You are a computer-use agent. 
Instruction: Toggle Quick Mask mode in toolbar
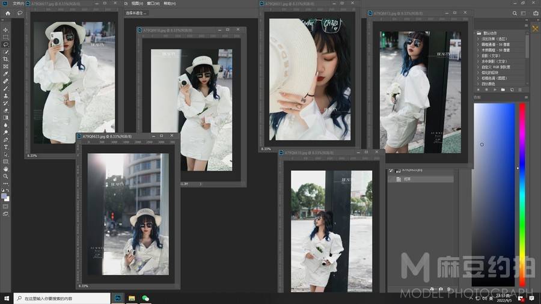(5, 207)
